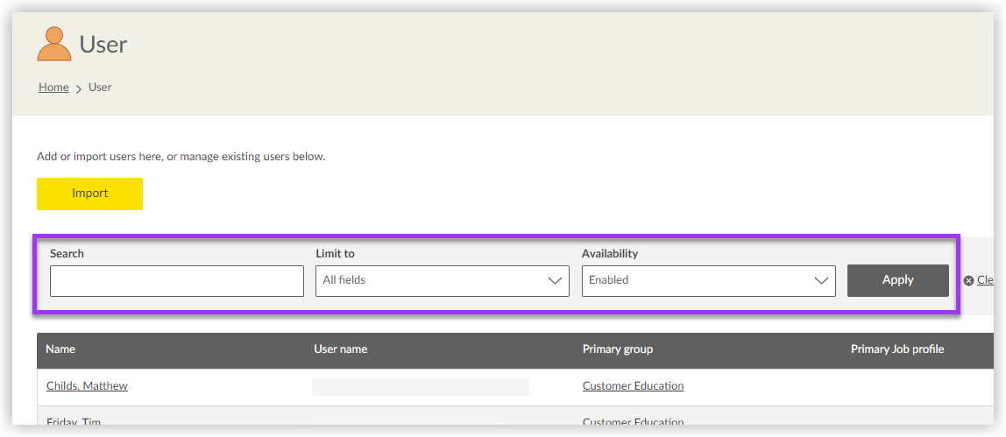1006x437 pixels.
Task: Click the Add or import users instruction text
Action: pos(181,157)
